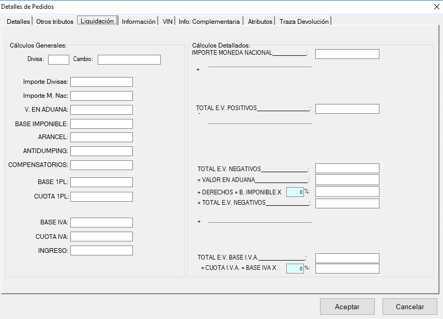Click the Divisa input field
The image size is (443, 319).
(x=58, y=59)
